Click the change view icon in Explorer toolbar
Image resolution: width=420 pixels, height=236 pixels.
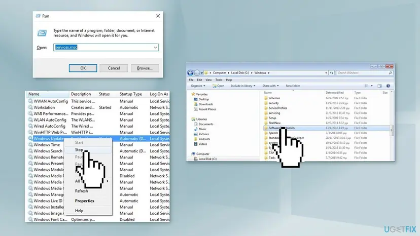367,86
